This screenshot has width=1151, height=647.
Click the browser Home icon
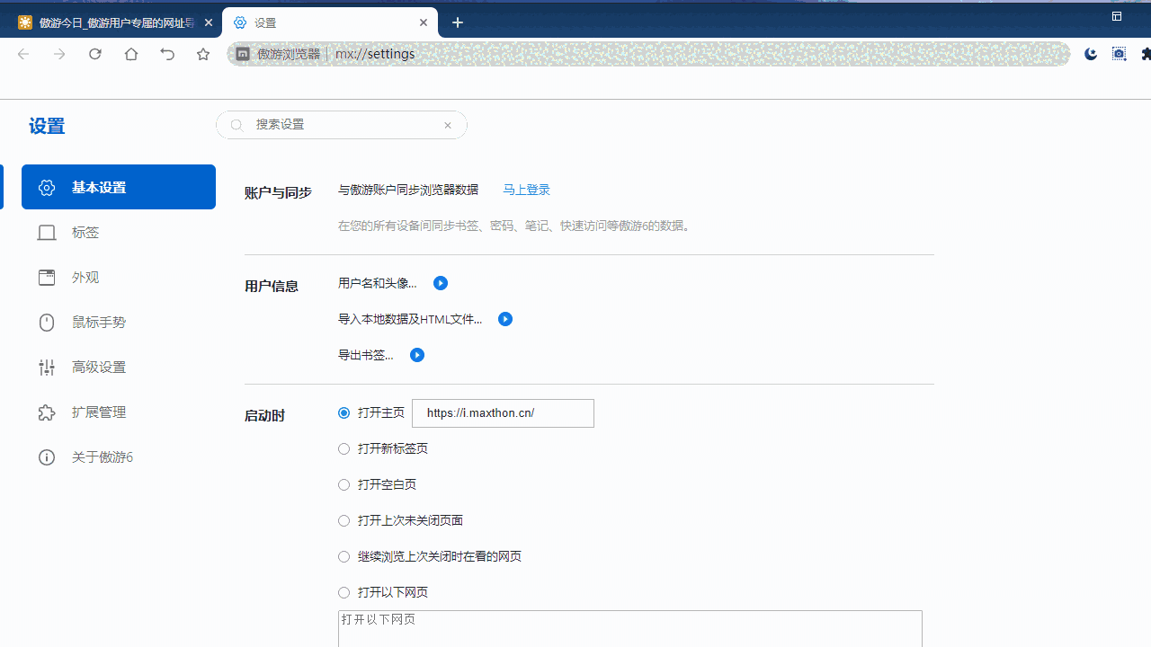click(x=131, y=54)
